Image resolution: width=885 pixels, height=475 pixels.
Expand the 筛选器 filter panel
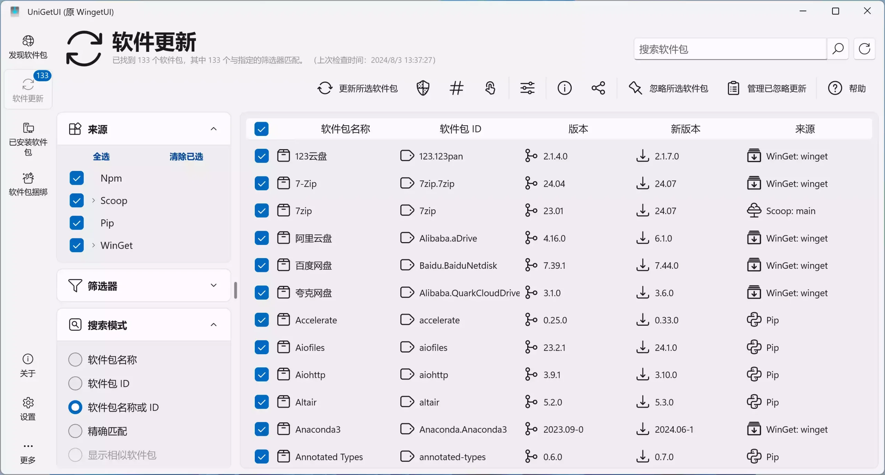(x=213, y=285)
